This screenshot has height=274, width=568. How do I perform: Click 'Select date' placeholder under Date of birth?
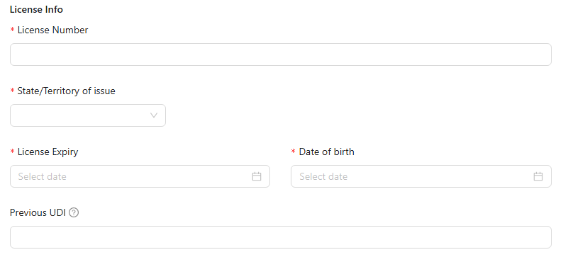[x=323, y=176]
